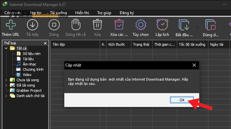Sort by Tốc độ tải xuống column
Viewport: 231px width, 129px height.
[192, 44]
